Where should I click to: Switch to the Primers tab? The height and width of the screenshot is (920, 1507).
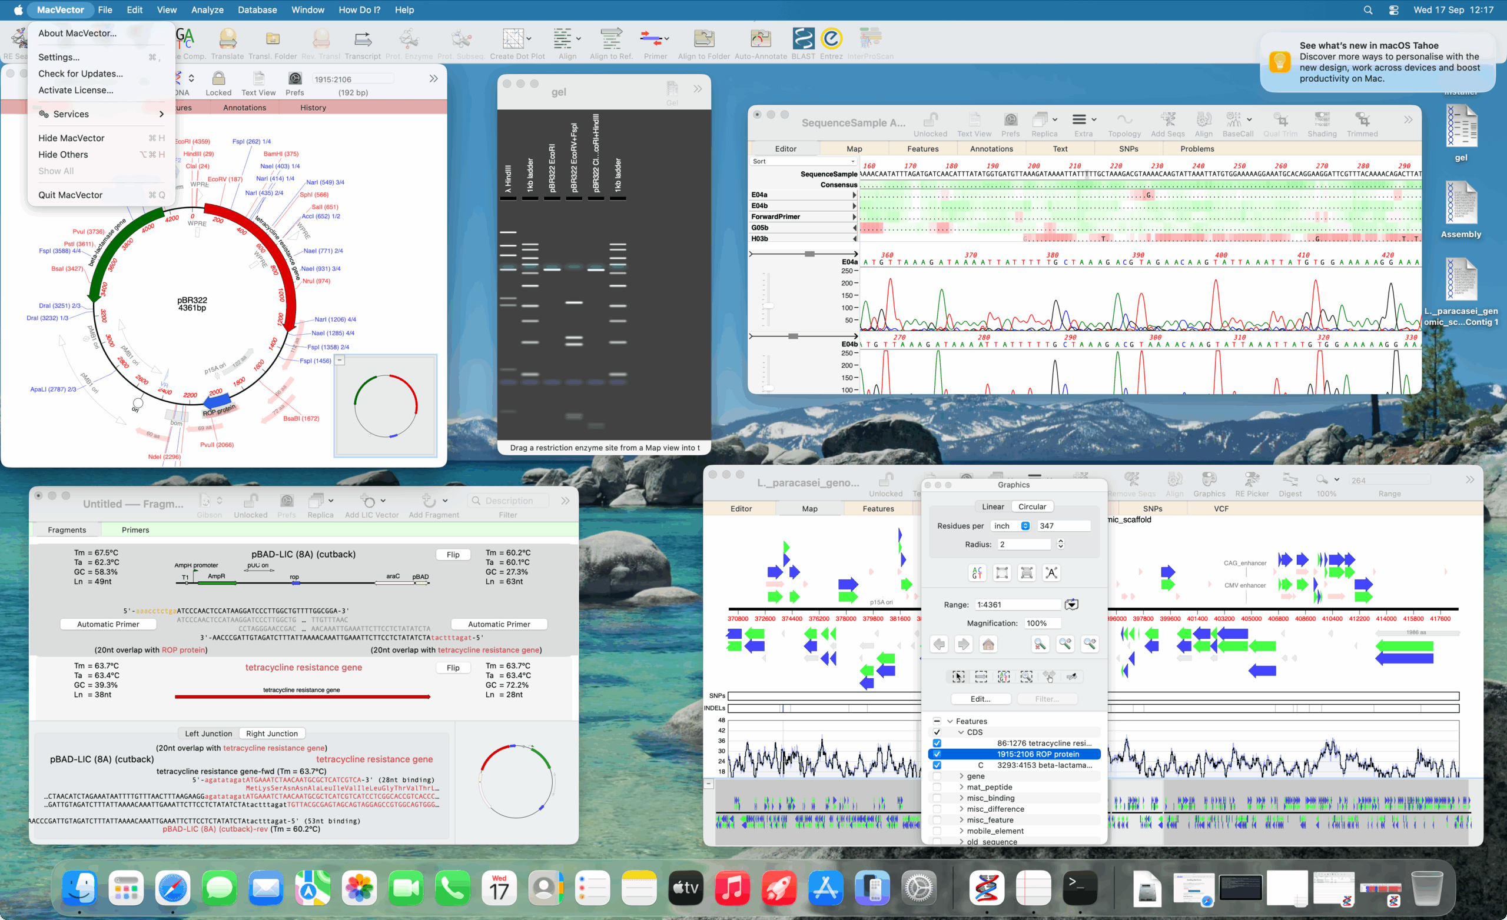tap(135, 529)
